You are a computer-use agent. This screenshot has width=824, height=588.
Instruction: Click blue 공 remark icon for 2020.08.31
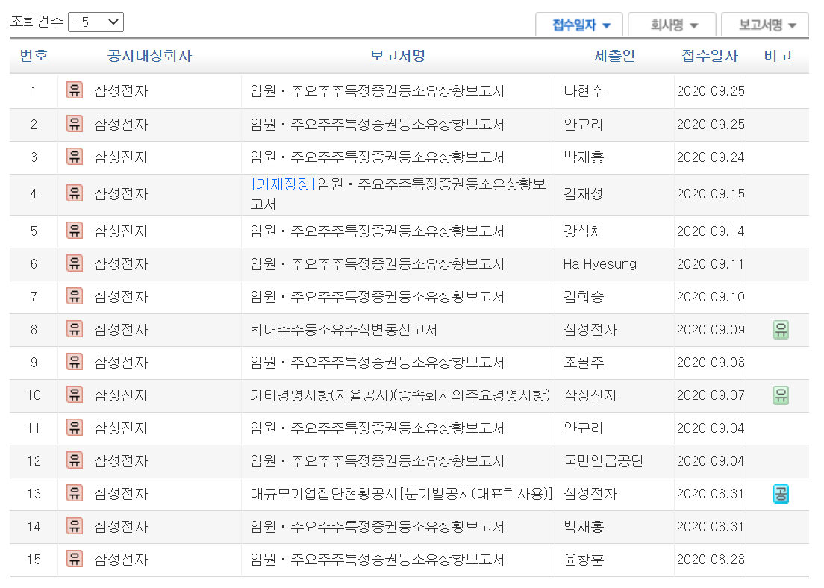click(781, 494)
